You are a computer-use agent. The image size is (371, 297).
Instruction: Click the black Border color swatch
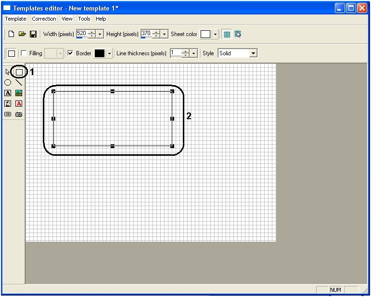(x=100, y=53)
